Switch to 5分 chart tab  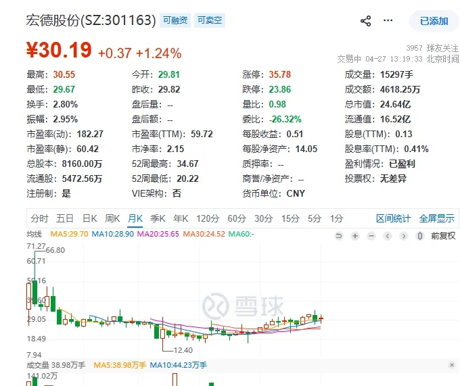(x=315, y=218)
